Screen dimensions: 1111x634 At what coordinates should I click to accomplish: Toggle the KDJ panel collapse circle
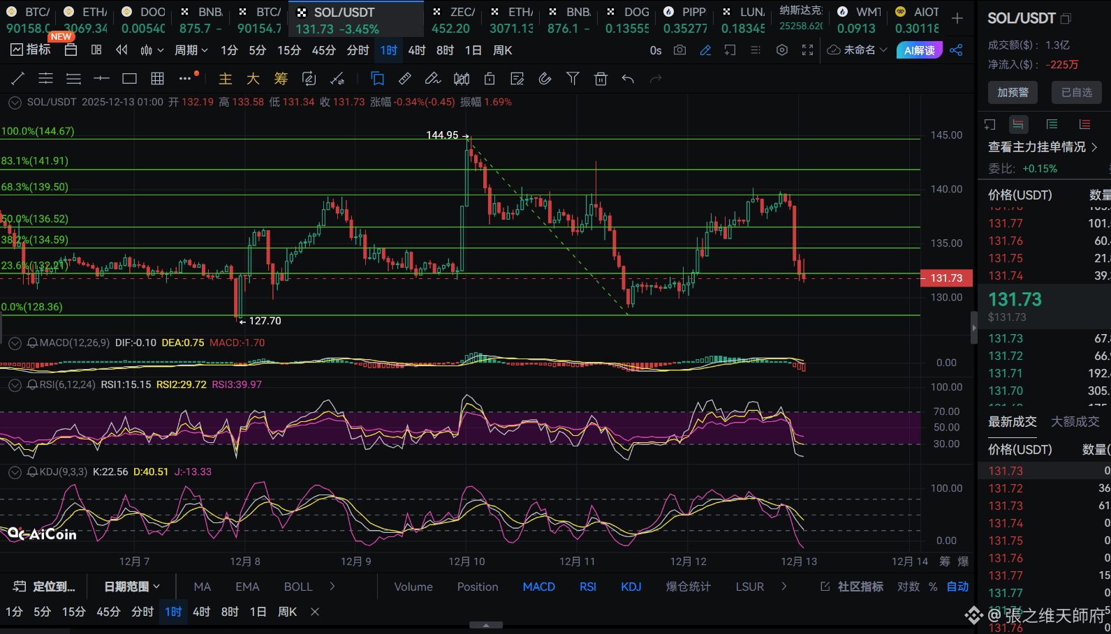pyautogui.click(x=14, y=472)
